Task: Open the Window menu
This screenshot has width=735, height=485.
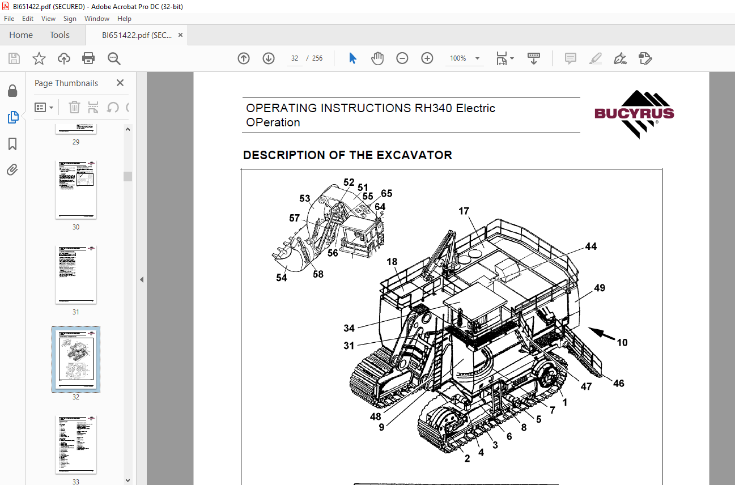Action: (97, 19)
